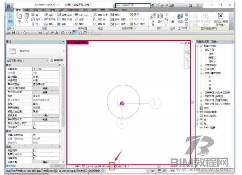Toggle reveal hidden elements in view control bar
This screenshot has width=242, height=175.
112,166
